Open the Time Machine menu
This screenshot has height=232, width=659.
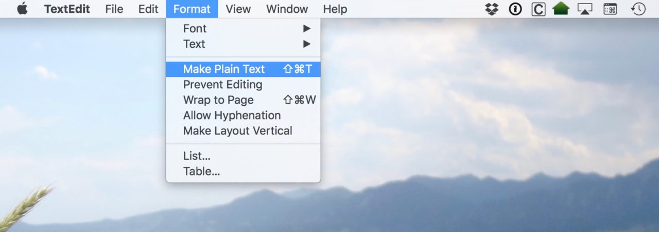click(638, 9)
